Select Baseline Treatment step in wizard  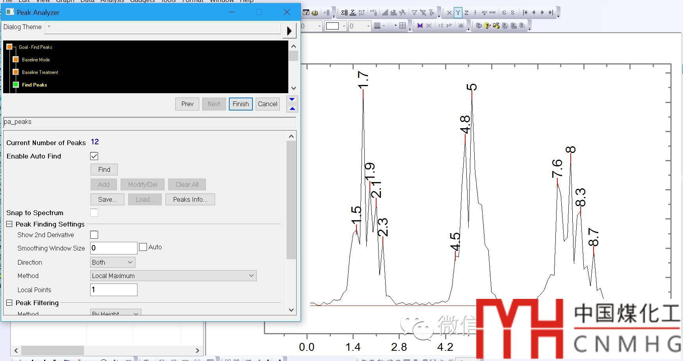[x=40, y=72]
